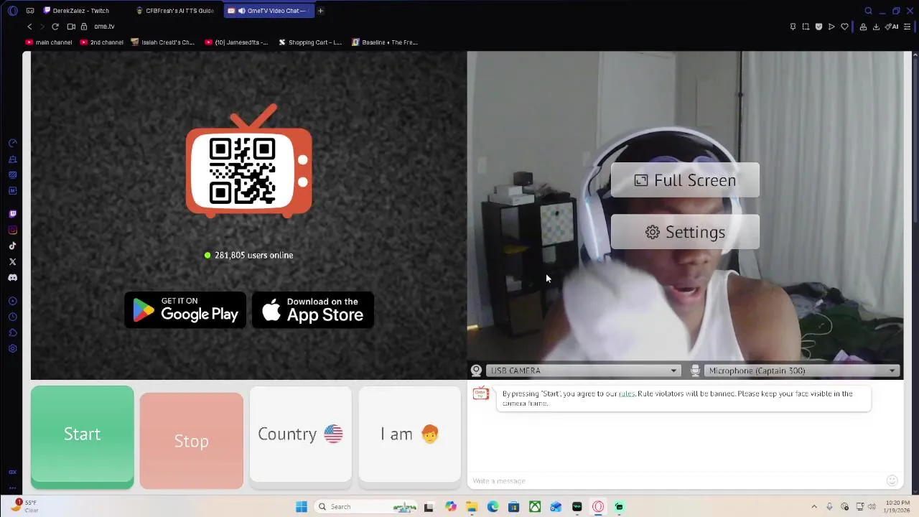Click the QR code TV logo
This screenshot has height=517, width=919.
coord(249,161)
